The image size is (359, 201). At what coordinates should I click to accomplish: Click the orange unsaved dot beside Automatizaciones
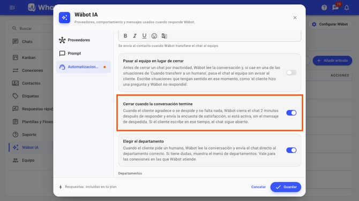104,67
